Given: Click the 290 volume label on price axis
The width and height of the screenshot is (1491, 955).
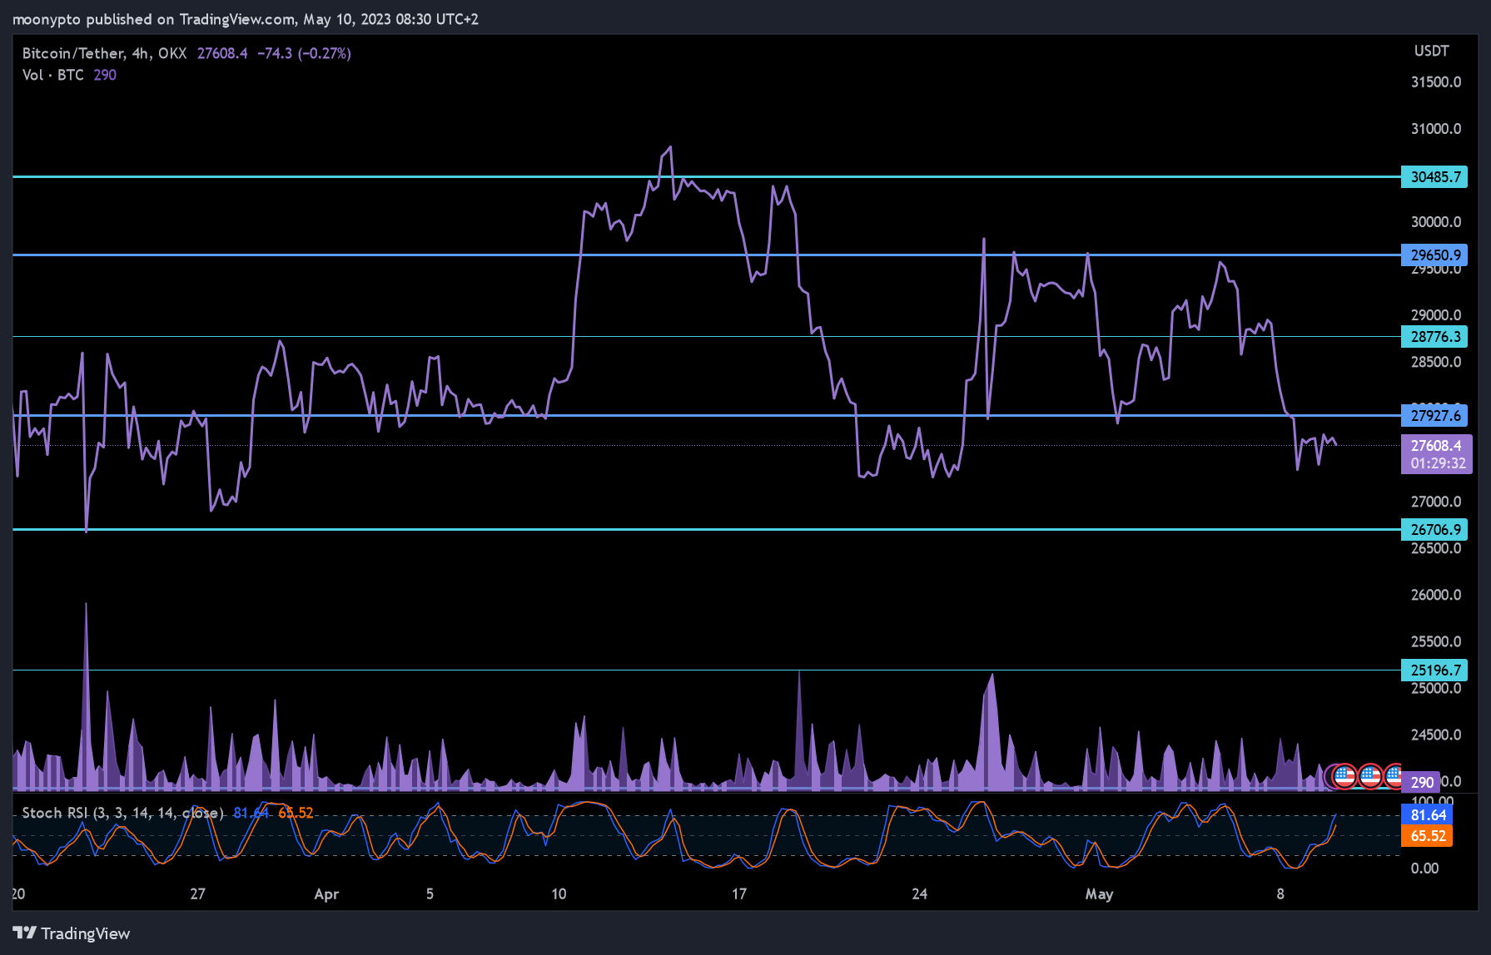Looking at the screenshot, I should (x=1421, y=782).
